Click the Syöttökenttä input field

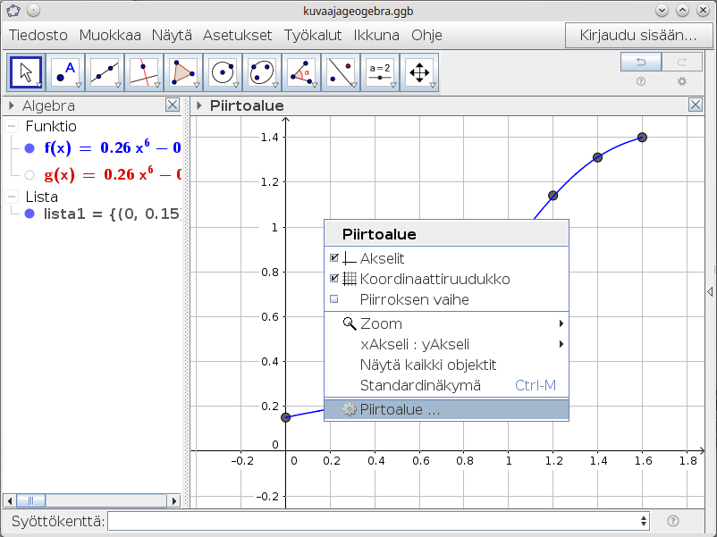point(375,521)
